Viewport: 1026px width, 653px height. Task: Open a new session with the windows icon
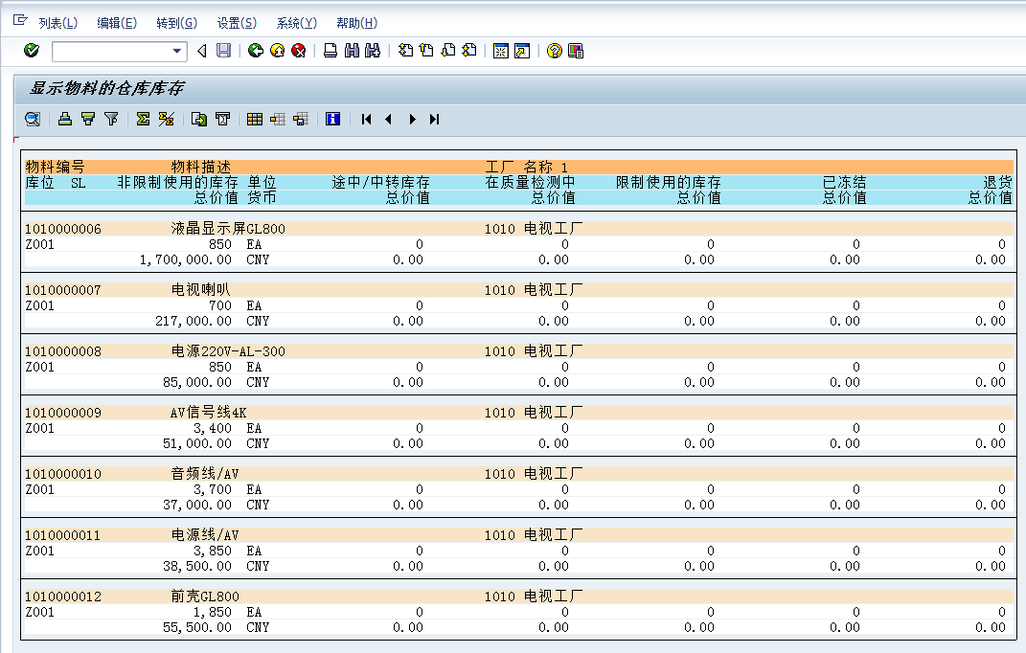click(499, 50)
